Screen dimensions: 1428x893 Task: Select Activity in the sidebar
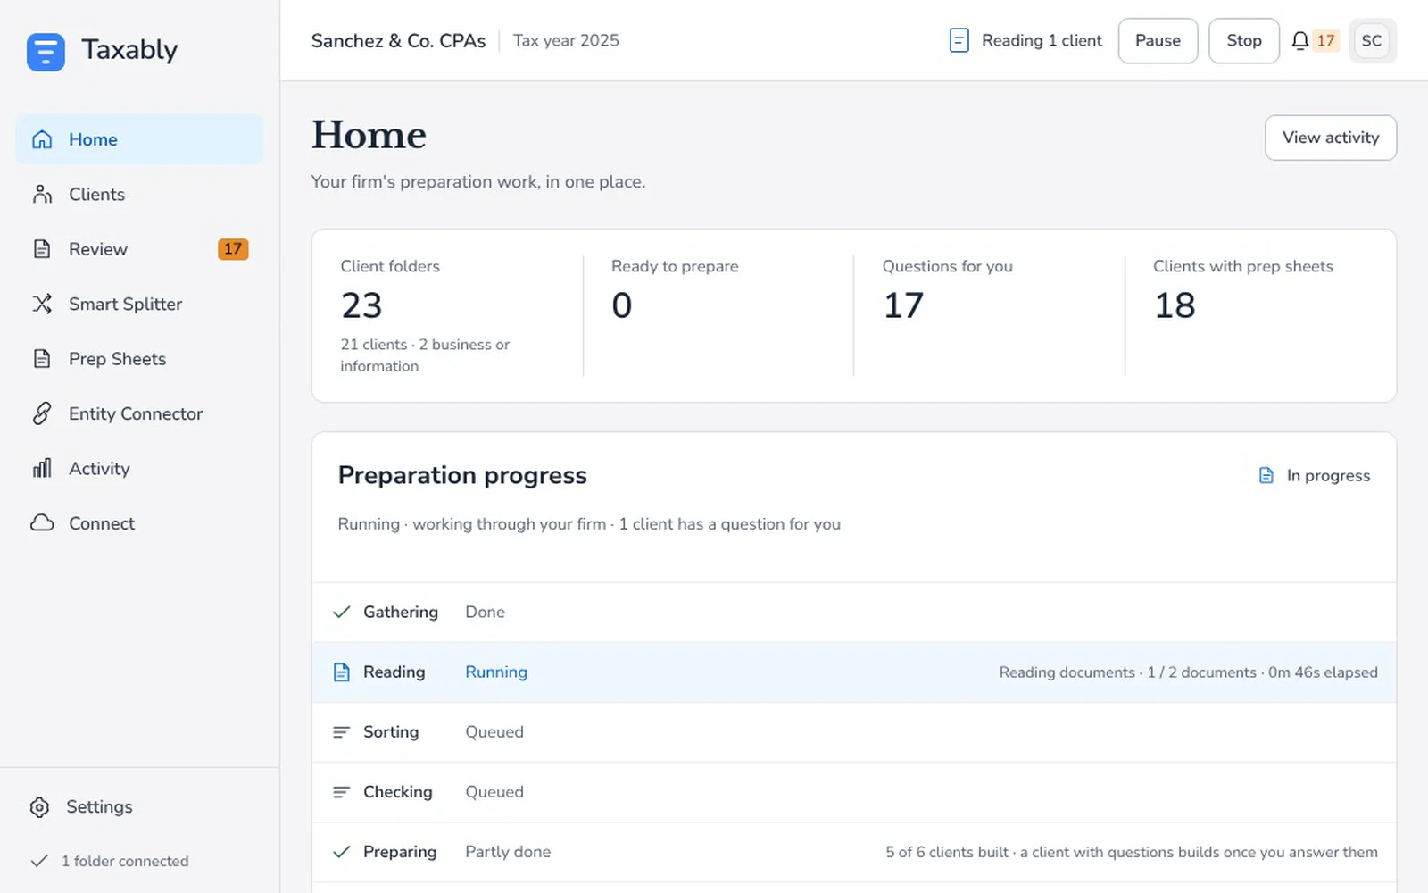tap(139, 469)
